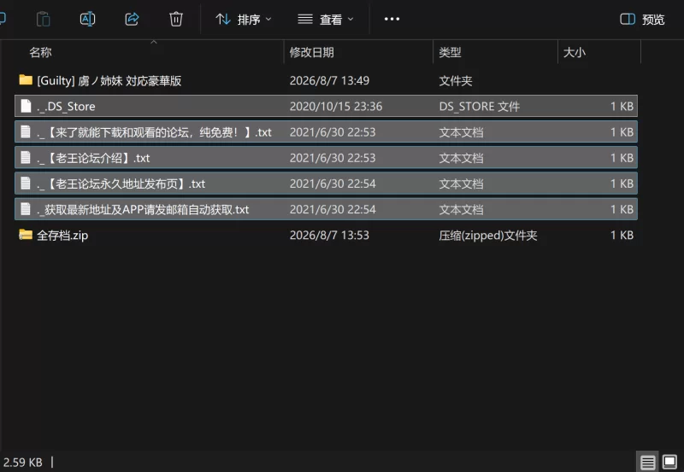Click the 压缩(zipped)文件夹 type cell
Viewport: 684px width, 472px height.
tap(487, 236)
